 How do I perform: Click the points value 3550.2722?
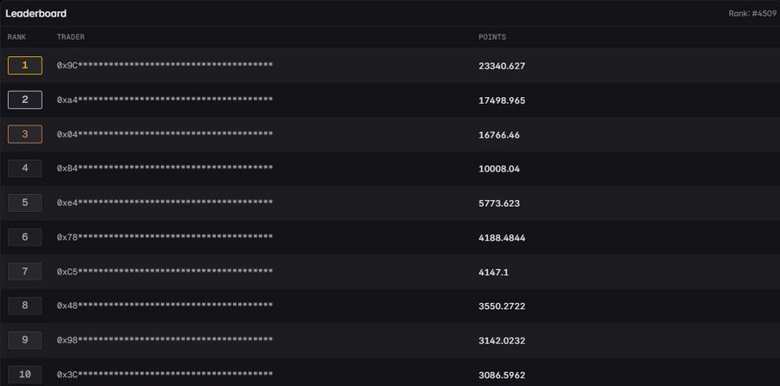(502, 306)
